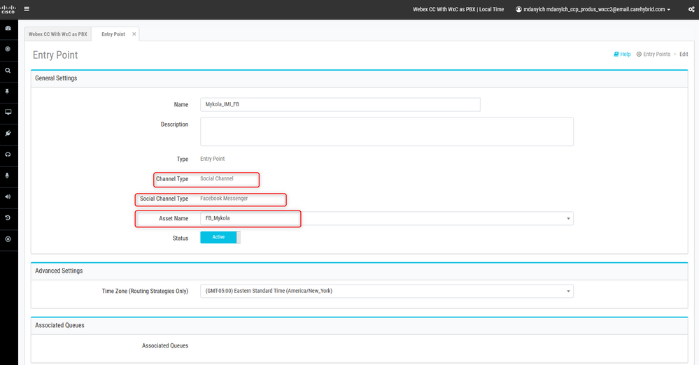The image size is (699, 365).
Task: Open the history clock sidebar icon
Action: point(8,218)
